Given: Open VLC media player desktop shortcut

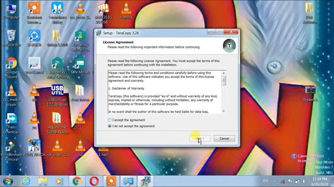Looking at the screenshot, I should (x=11, y=96).
